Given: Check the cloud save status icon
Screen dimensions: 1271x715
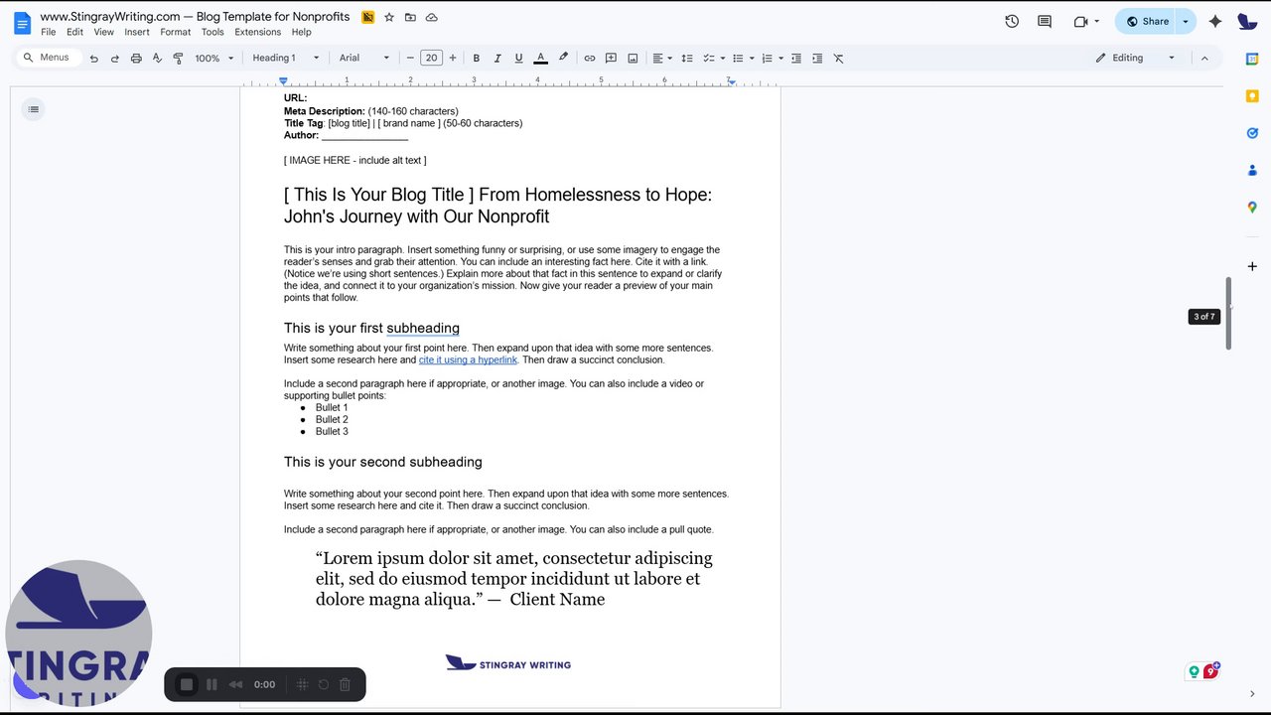Looking at the screenshot, I should [x=431, y=17].
